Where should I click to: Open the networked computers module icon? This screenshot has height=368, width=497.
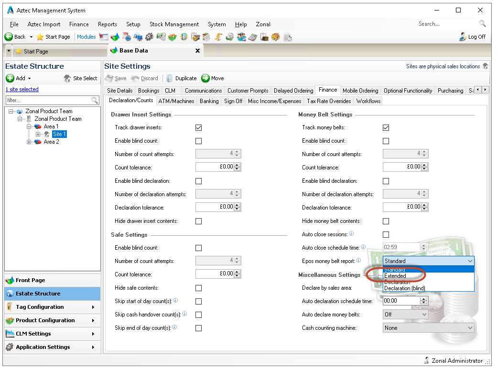point(138,37)
